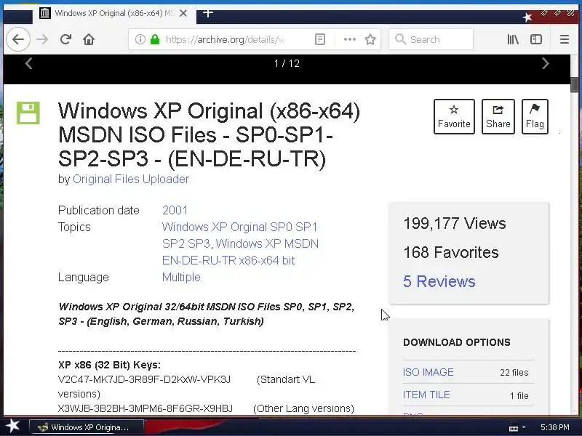
Task: Click the archive.org address bar URL
Action: tap(225, 39)
